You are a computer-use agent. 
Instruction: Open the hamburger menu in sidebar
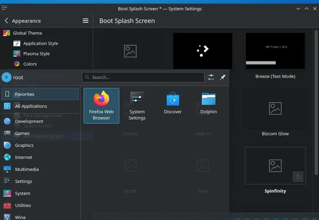coord(86,21)
